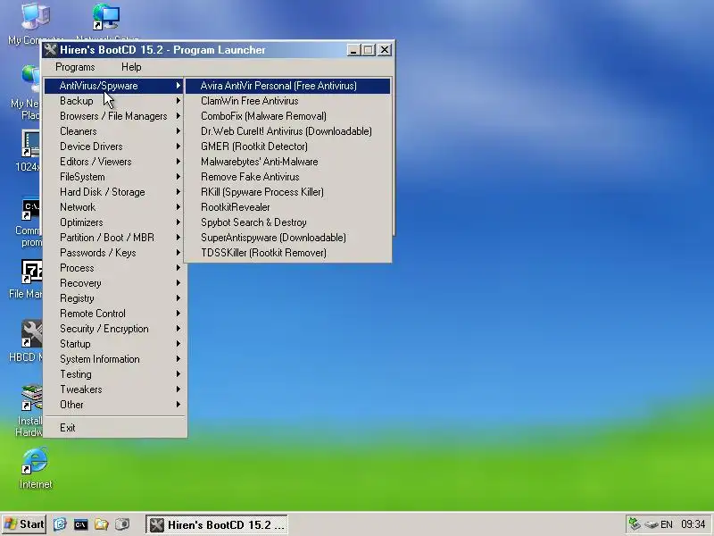The width and height of the screenshot is (714, 536).
Task: Open Hard Disk / Storage submenu
Action: [114, 192]
